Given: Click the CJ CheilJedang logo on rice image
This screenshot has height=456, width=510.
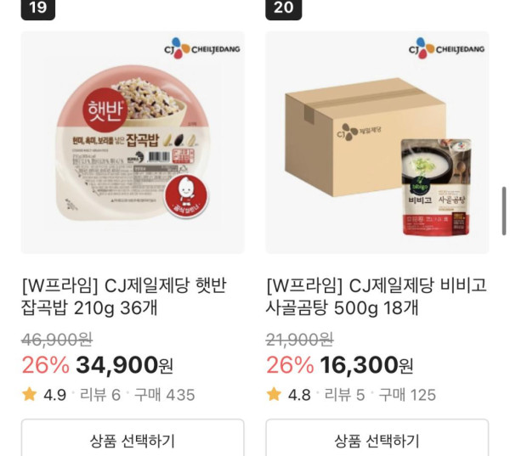Looking at the screenshot, I should pyautogui.click(x=202, y=48).
